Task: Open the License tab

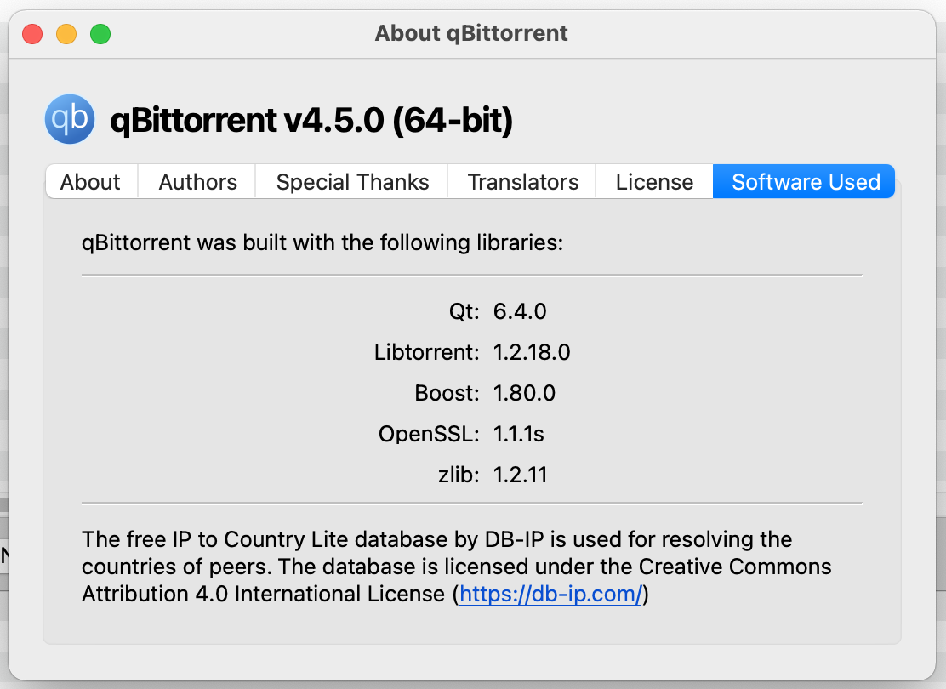Action: point(654,181)
